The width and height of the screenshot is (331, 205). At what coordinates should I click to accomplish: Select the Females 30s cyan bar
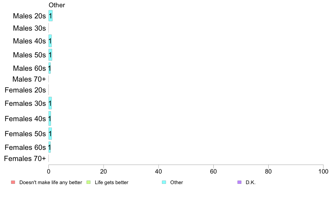50,103
